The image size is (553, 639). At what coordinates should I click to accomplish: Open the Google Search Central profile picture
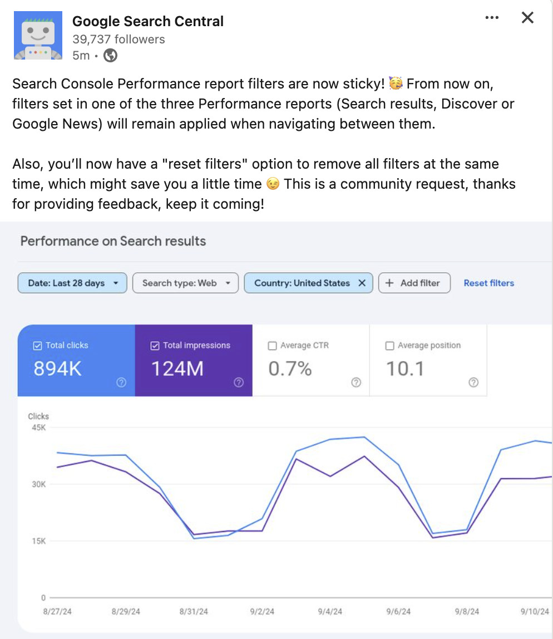pos(37,35)
